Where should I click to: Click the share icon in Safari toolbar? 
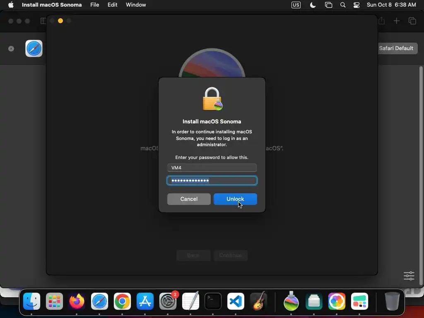click(x=381, y=21)
